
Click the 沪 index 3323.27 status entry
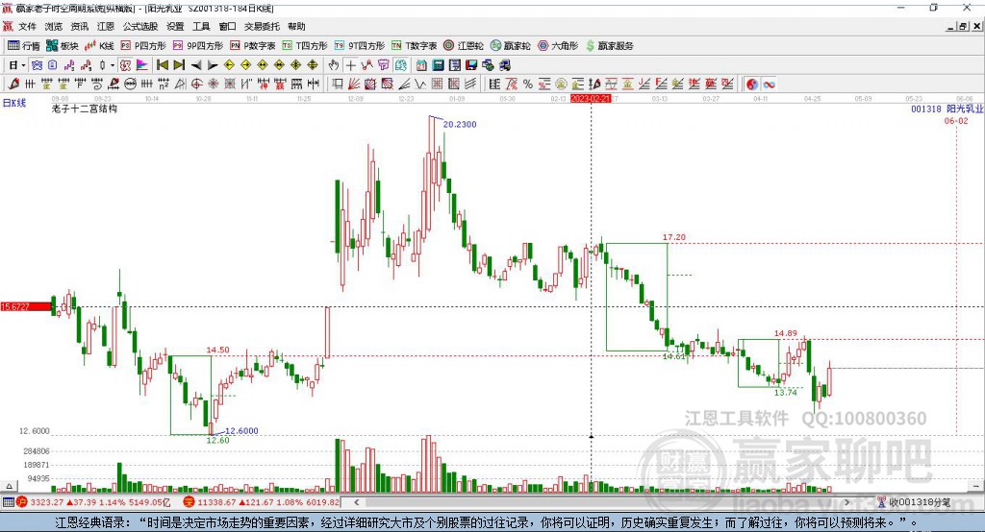93,502
